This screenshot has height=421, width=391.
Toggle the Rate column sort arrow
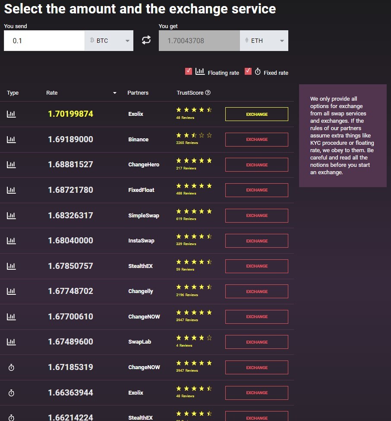(115, 93)
